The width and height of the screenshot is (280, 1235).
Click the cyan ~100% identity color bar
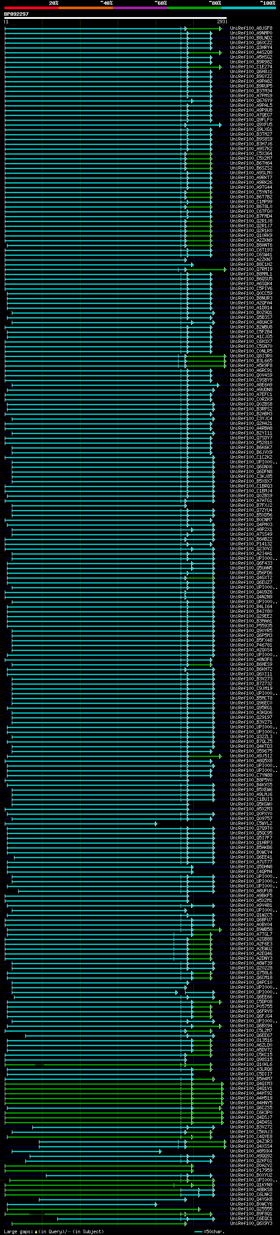248,8
